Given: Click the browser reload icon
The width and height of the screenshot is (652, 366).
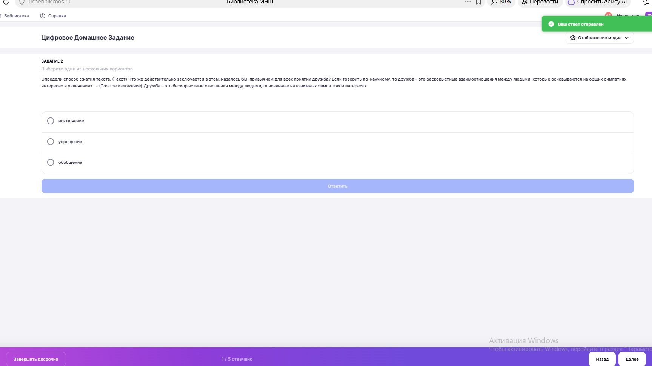Looking at the screenshot, I should coord(6,2).
